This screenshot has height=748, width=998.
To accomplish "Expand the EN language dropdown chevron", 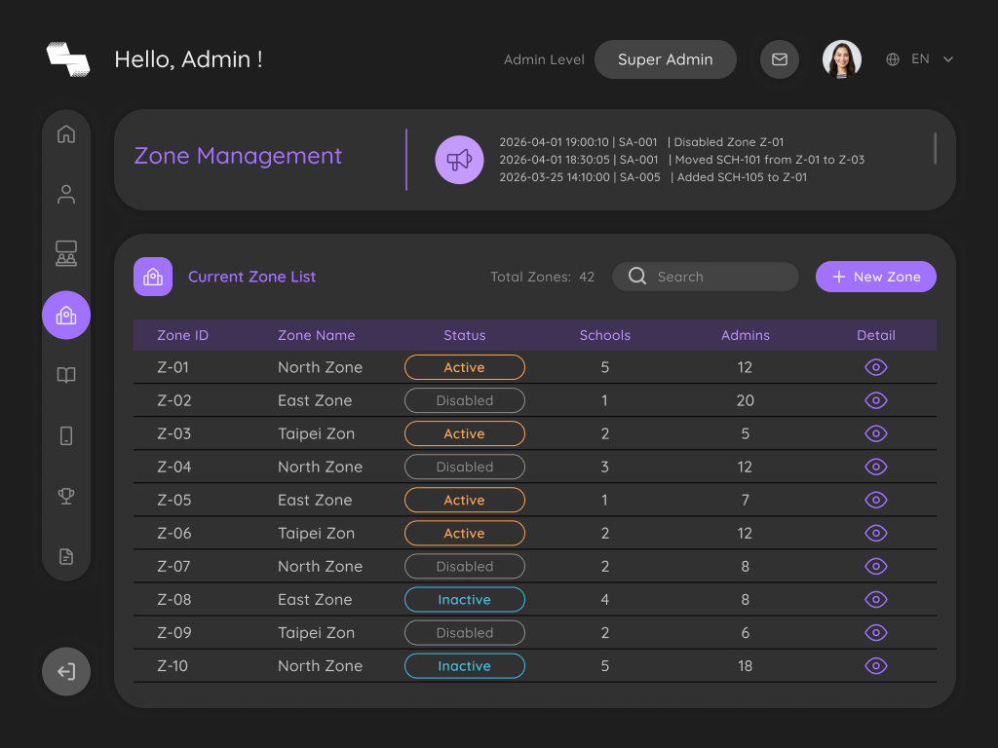I will point(948,59).
